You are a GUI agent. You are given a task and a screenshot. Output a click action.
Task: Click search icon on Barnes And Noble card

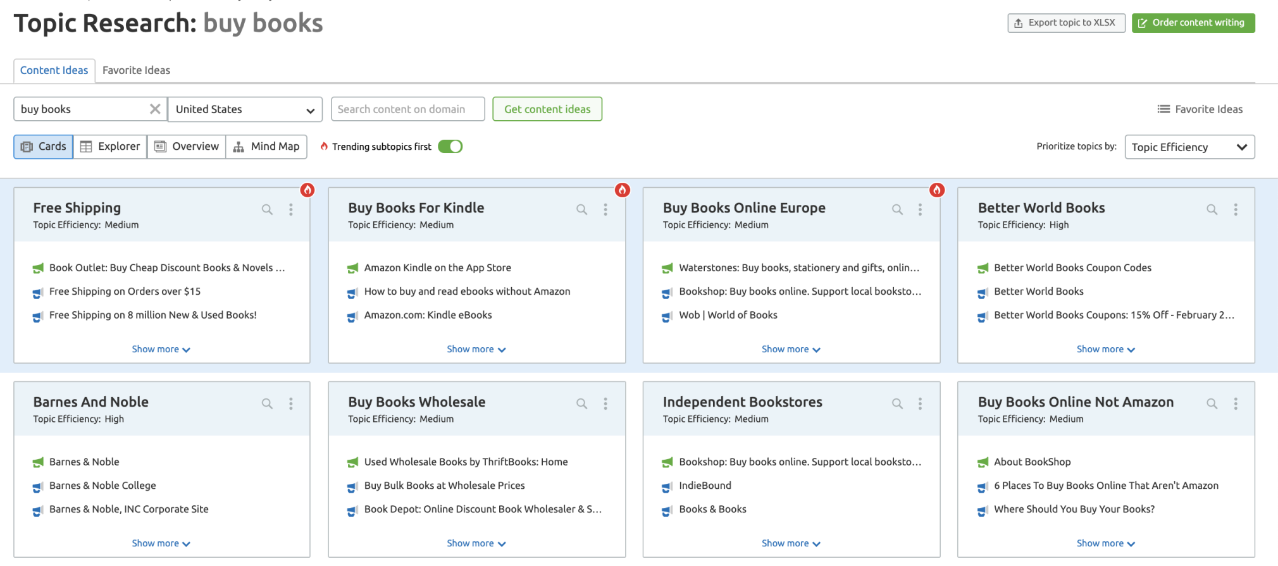point(267,403)
